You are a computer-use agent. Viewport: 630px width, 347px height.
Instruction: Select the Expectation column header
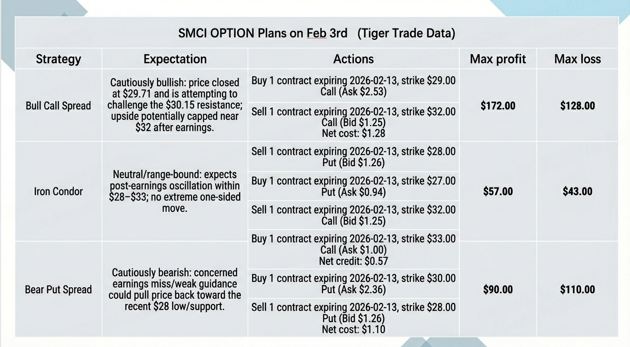coord(175,59)
